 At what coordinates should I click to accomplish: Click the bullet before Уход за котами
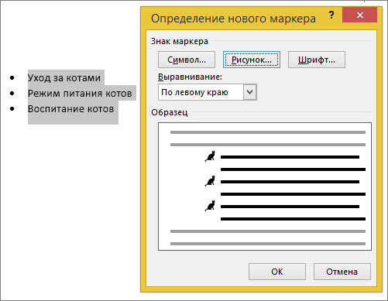point(12,77)
